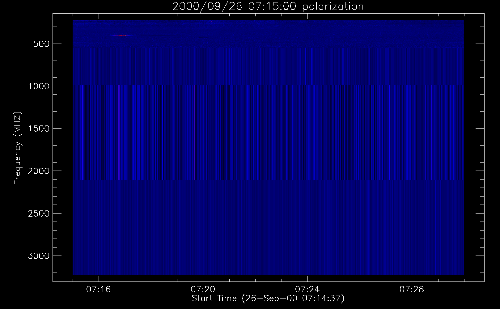The width and height of the screenshot is (500, 309).
Task: Select the 07:24 time tick label
Action: click(307, 290)
